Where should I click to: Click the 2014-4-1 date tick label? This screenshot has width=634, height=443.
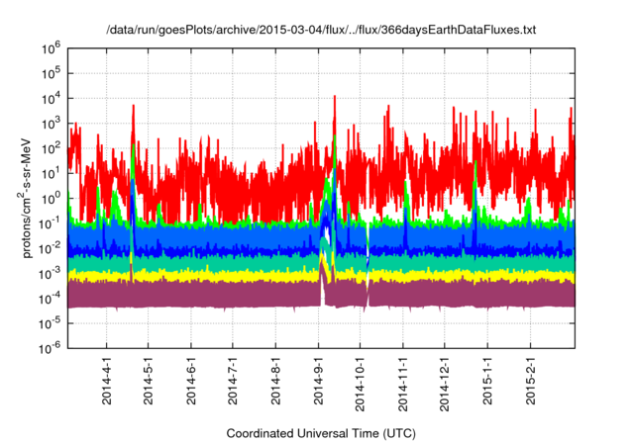107,381
